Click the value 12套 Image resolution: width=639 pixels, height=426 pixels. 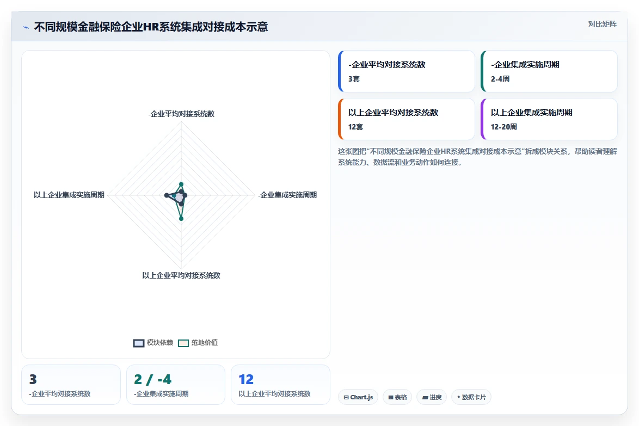[x=355, y=127]
